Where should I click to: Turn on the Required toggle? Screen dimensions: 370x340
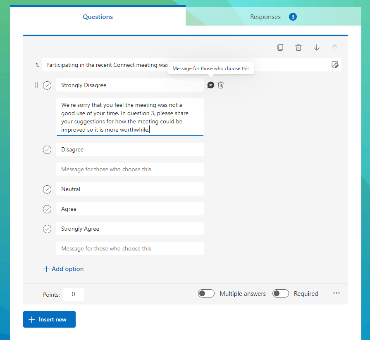(281, 293)
